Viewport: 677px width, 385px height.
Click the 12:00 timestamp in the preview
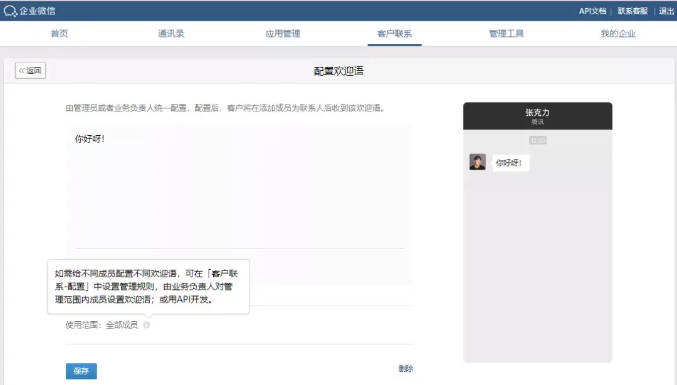[537, 140]
